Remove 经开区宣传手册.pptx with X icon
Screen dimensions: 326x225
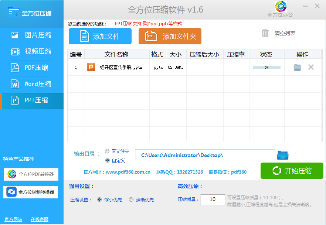click(311, 67)
